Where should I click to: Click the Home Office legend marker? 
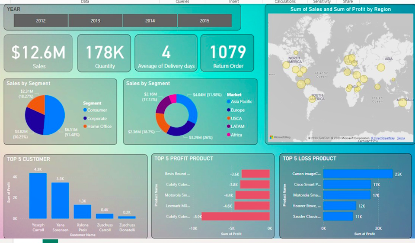click(x=85, y=126)
